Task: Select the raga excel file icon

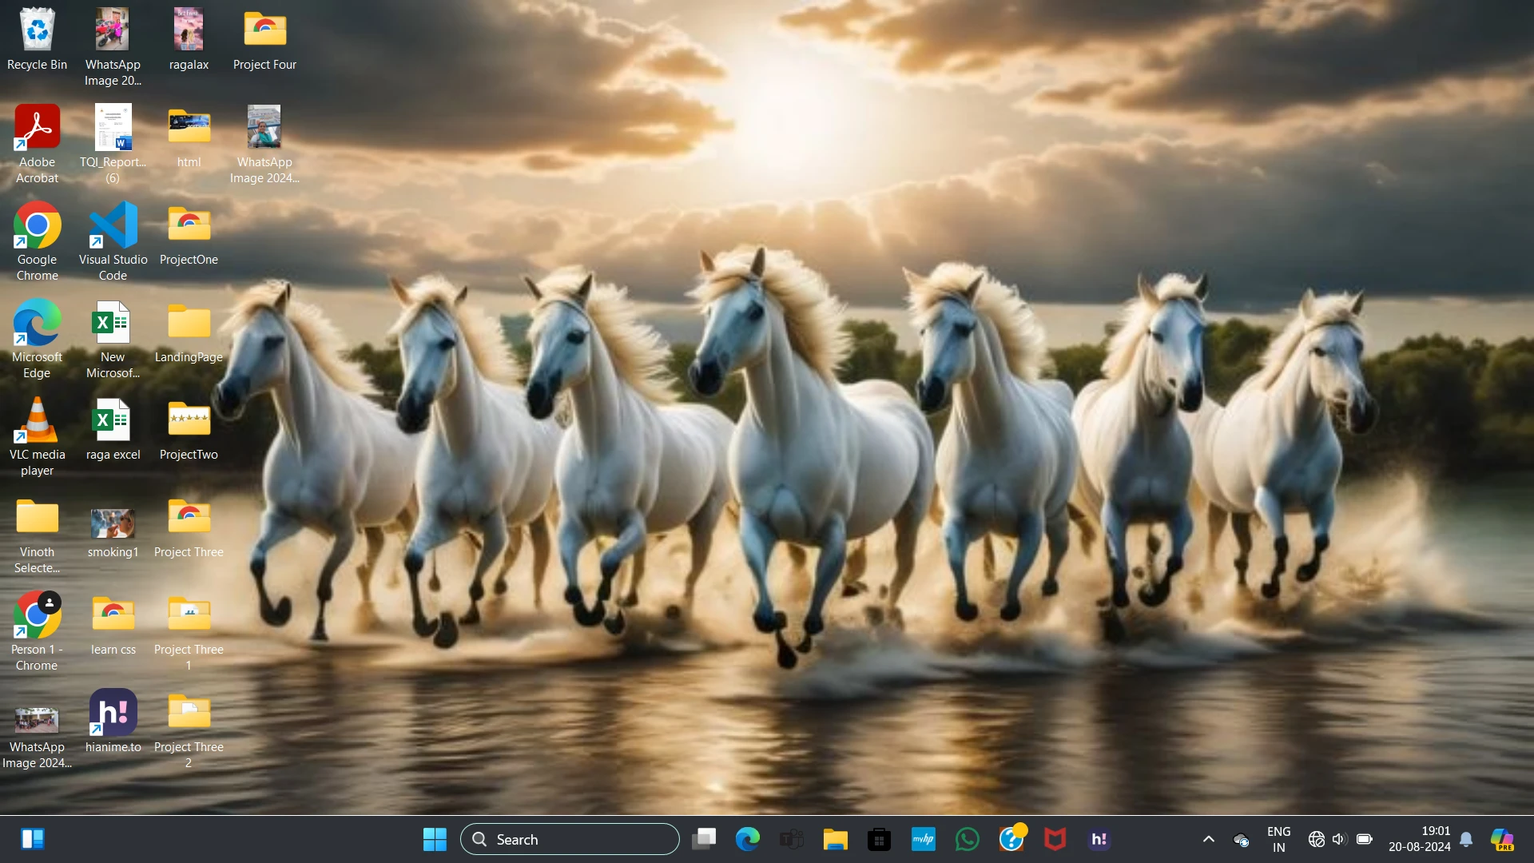Action: pyautogui.click(x=113, y=430)
